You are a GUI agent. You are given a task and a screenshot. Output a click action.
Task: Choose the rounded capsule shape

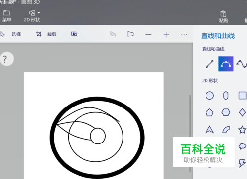pyautogui.click(x=226, y=96)
